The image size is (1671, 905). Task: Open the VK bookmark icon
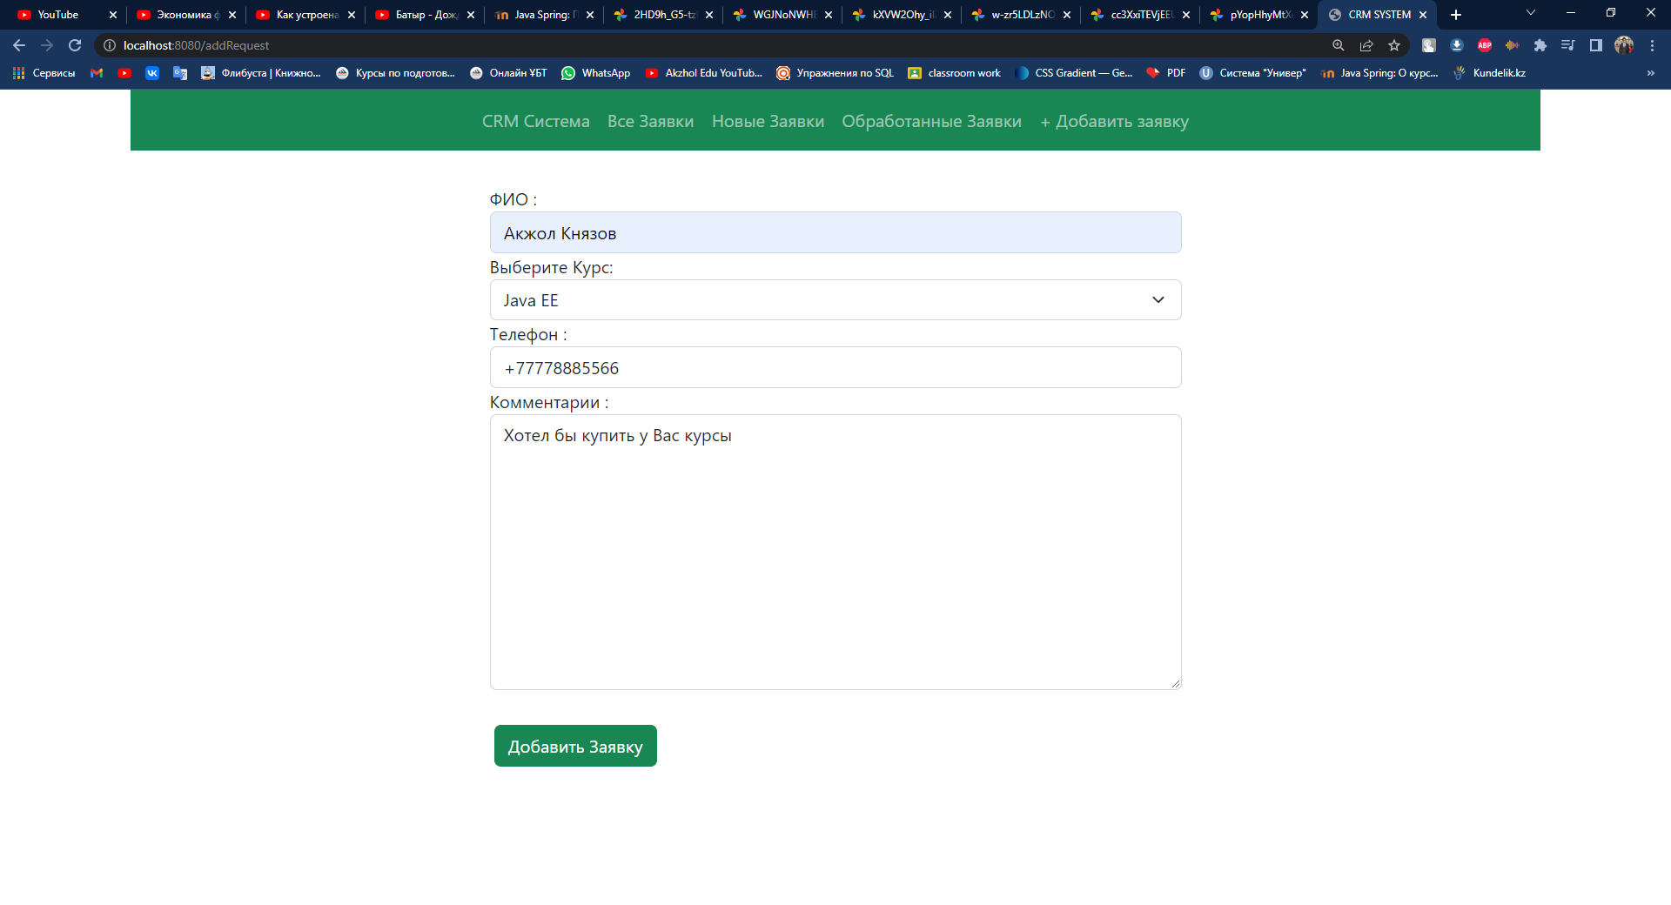pos(152,73)
